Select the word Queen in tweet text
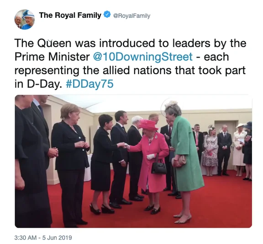The image size is (263, 244). tap(54, 43)
